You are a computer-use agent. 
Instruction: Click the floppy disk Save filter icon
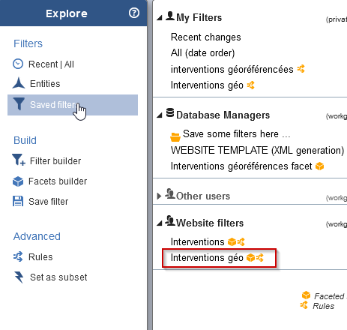[x=18, y=201]
